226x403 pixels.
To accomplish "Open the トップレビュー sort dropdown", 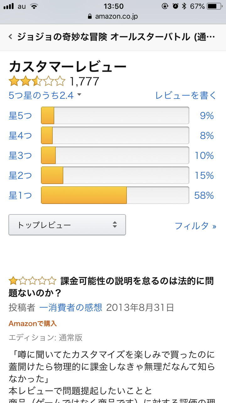I will (x=67, y=225).
